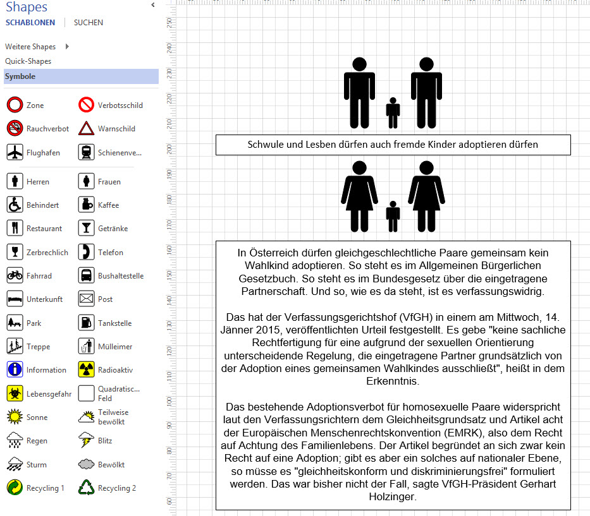Select the Herren symbol shape
The width and height of the screenshot is (590, 516).
pos(15,181)
